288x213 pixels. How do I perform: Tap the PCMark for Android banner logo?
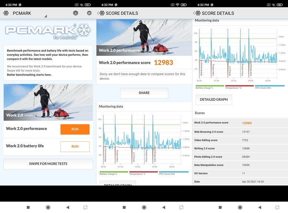click(48, 31)
